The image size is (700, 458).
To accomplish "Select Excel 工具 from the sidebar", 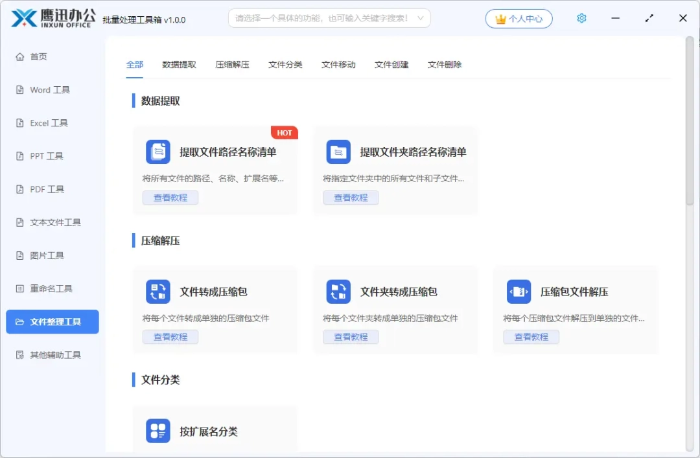I will [x=47, y=122].
